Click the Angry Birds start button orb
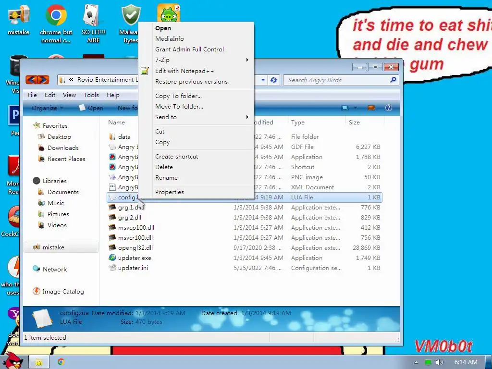 pyautogui.click(x=12, y=361)
